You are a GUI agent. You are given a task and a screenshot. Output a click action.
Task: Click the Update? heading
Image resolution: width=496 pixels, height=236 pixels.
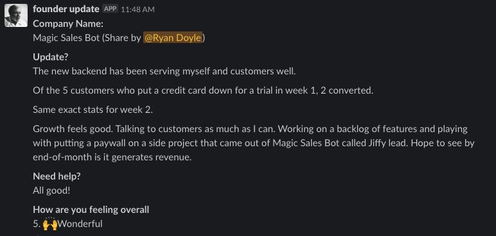click(51, 57)
